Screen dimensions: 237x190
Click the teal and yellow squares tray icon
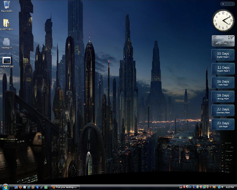click(204, 187)
